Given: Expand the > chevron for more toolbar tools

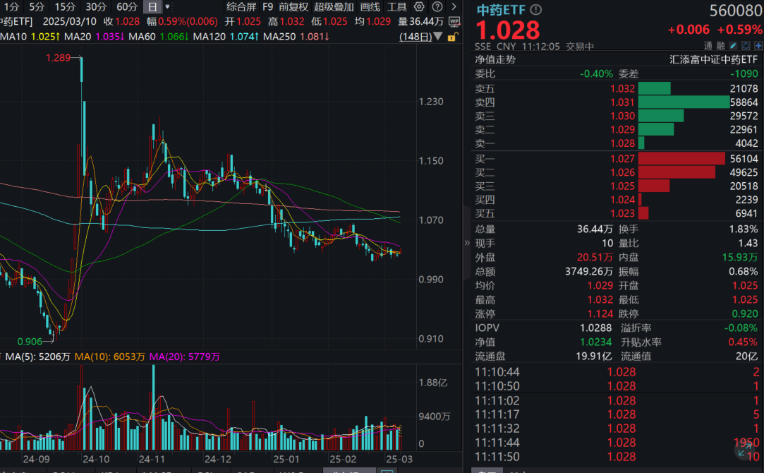Looking at the screenshot, I should pyautogui.click(x=453, y=6).
